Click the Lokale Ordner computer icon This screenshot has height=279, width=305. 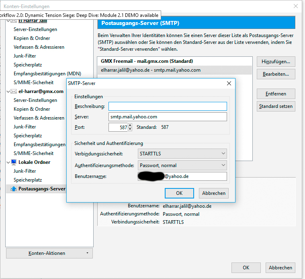pos(14,162)
